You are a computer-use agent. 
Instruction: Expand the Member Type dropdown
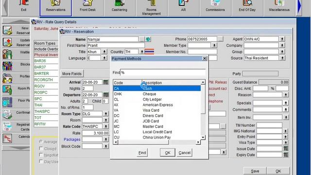coord(214,45)
